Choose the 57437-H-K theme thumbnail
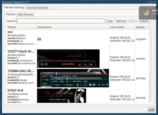The height and width of the screenshot is (115, 158). [x=61, y=96]
